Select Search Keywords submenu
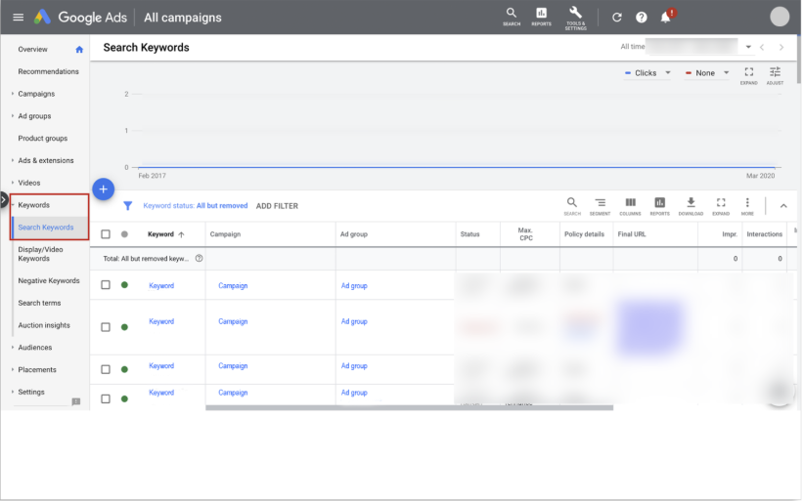Viewport: 803px width, 501px height. click(x=46, y=228)
